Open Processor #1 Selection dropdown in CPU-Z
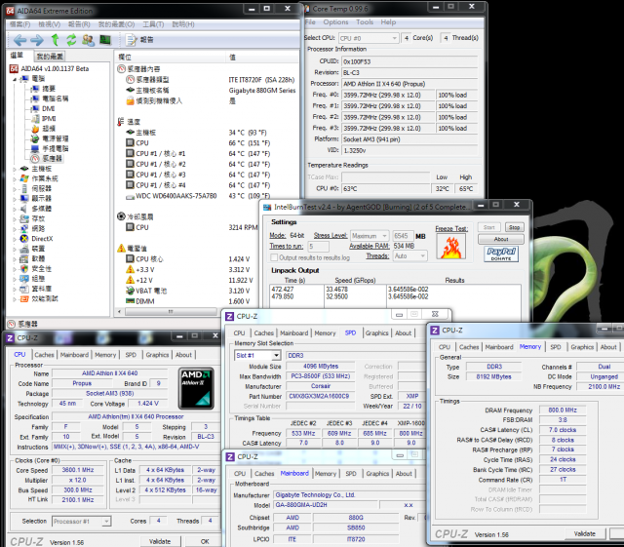Viewport: 624px width, 547px height. [x=82, y=521]
